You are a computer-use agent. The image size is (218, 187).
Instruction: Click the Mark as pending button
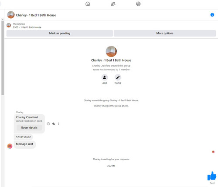[60, 33]
